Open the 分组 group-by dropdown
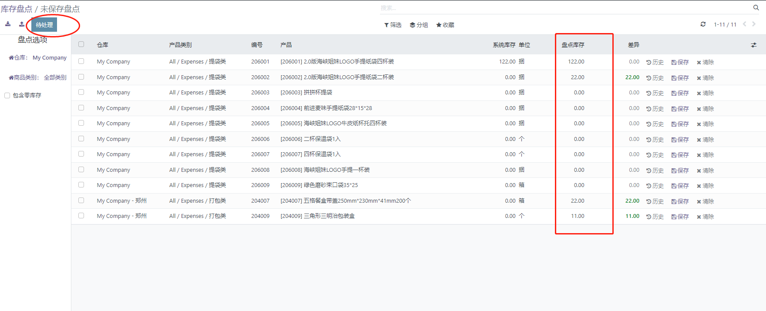 pos(419,25)
